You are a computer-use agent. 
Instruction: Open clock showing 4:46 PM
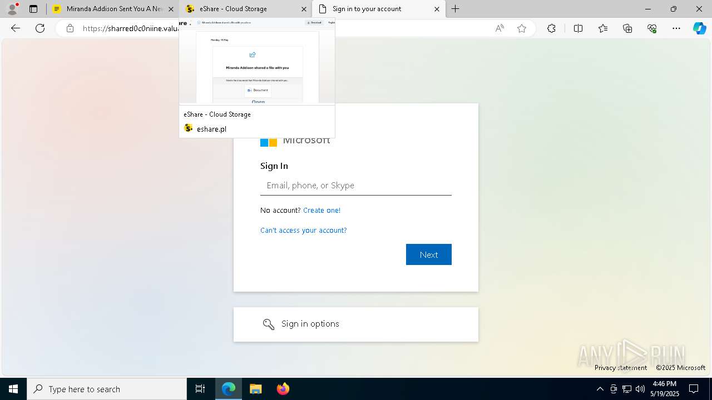(x=665, y=389)
